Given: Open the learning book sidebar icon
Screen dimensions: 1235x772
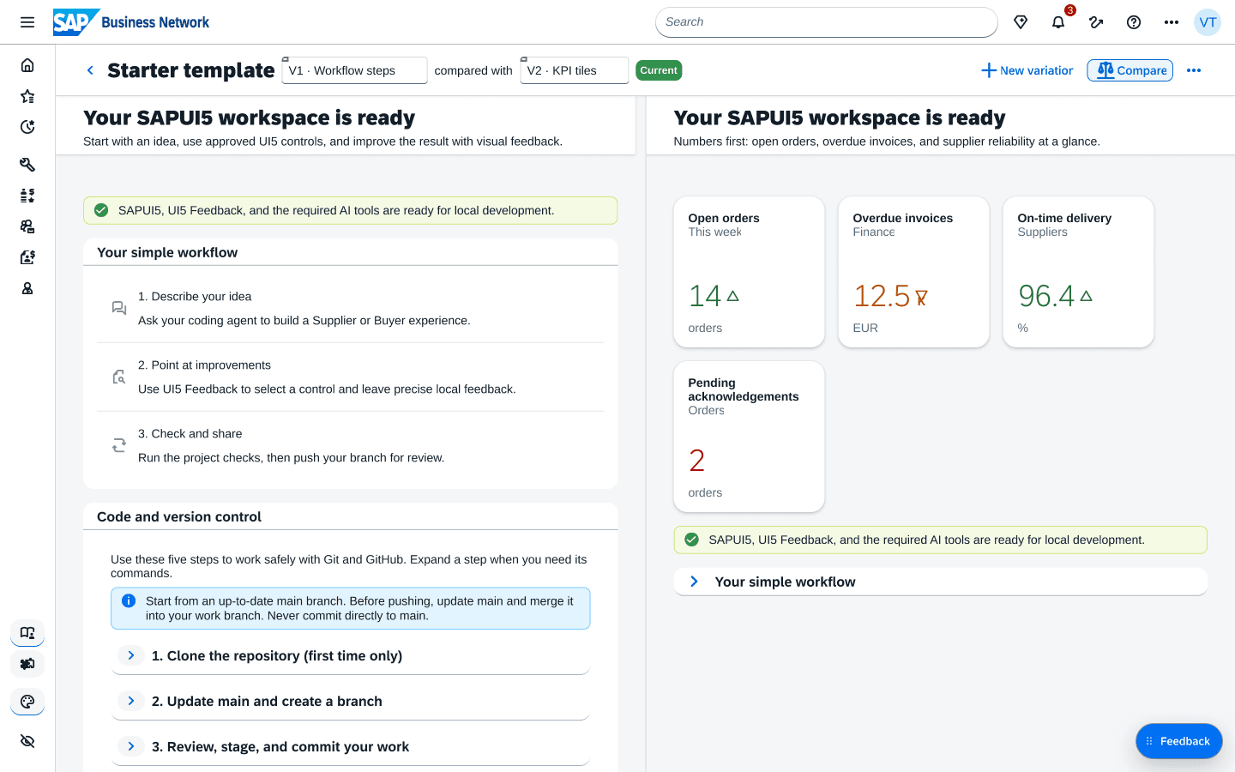Looking at the screenshot, I should pos(27,633).
